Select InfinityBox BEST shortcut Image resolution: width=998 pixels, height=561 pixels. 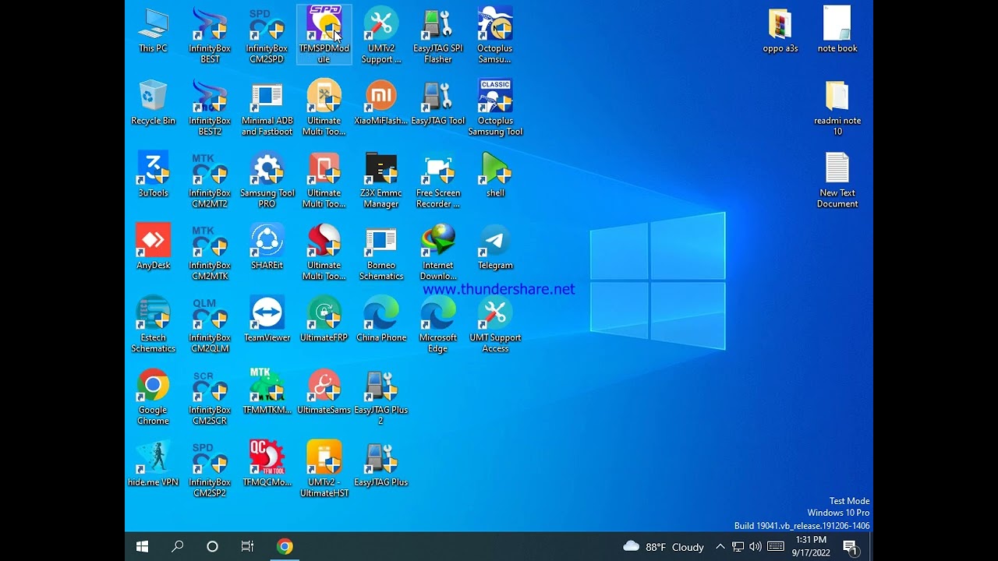pos(210,36)
